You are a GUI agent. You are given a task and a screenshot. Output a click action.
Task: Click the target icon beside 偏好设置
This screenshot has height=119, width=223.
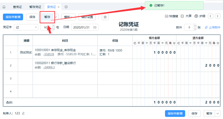click(x=105, y=17)
